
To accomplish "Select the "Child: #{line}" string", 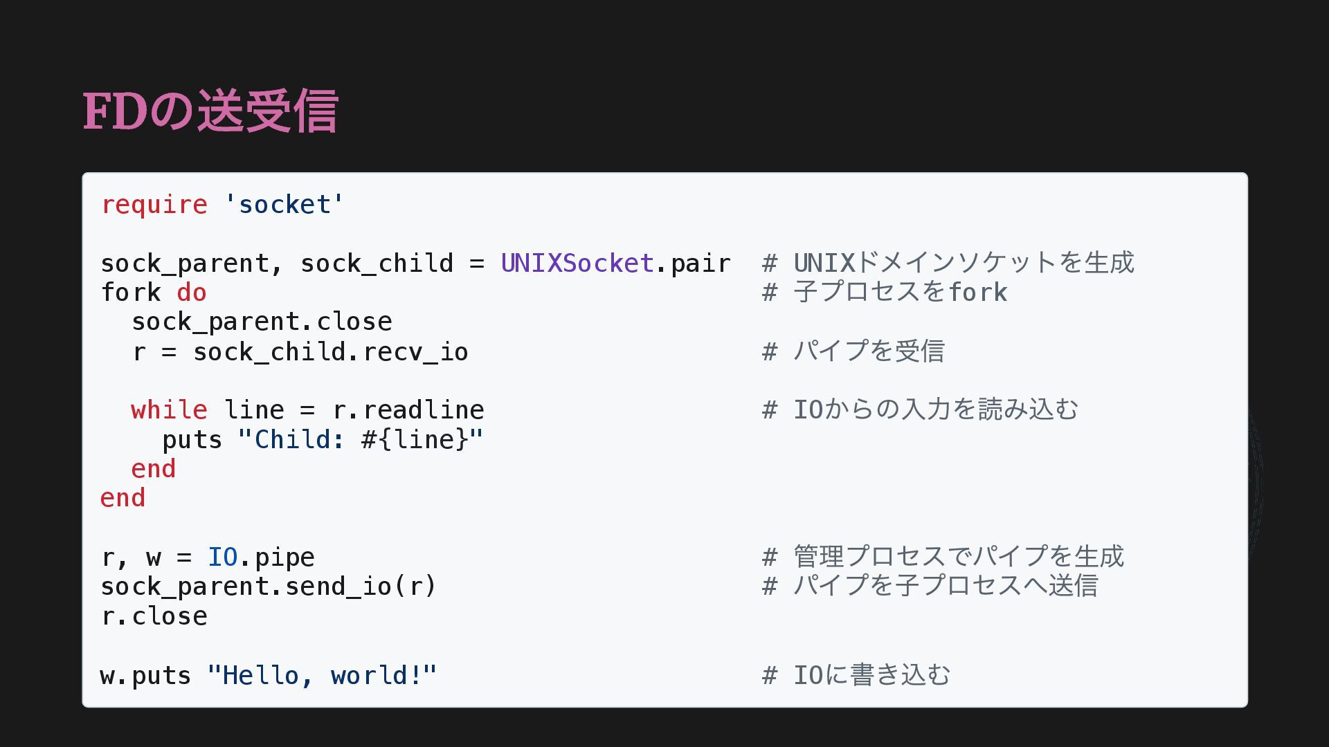I will [360, 439].
